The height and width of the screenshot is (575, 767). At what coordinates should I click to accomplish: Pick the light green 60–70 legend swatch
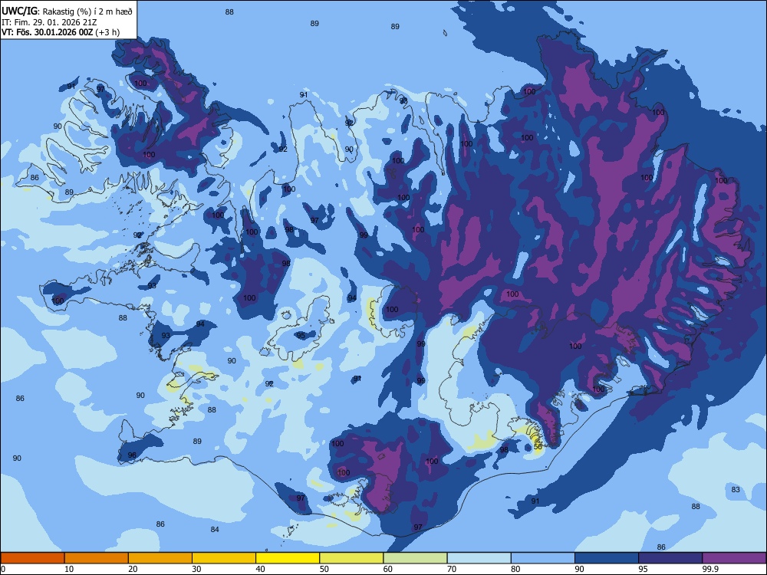415,558
